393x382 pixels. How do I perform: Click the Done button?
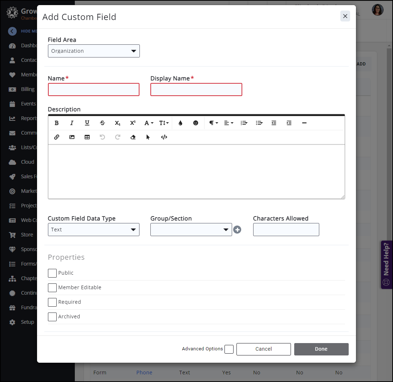click(321, 349)
